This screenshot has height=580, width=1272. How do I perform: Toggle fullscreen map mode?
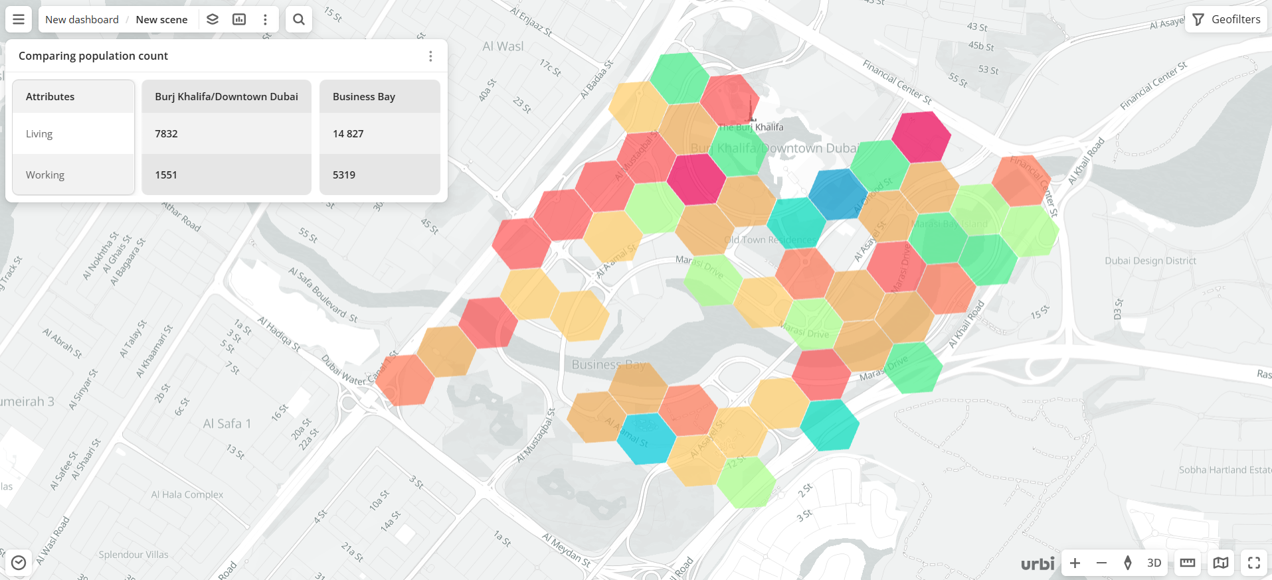click(x=1254, y=563)
